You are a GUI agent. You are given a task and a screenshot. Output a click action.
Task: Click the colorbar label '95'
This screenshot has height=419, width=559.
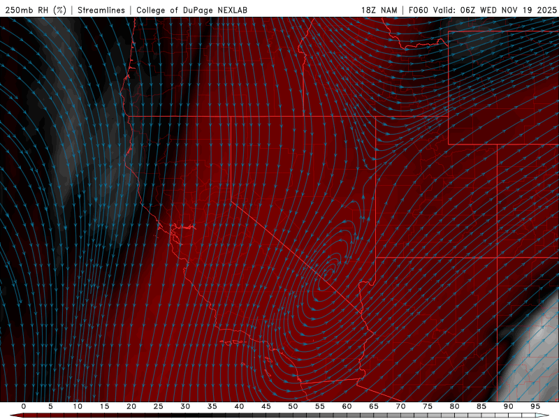[x=535, y=406]
